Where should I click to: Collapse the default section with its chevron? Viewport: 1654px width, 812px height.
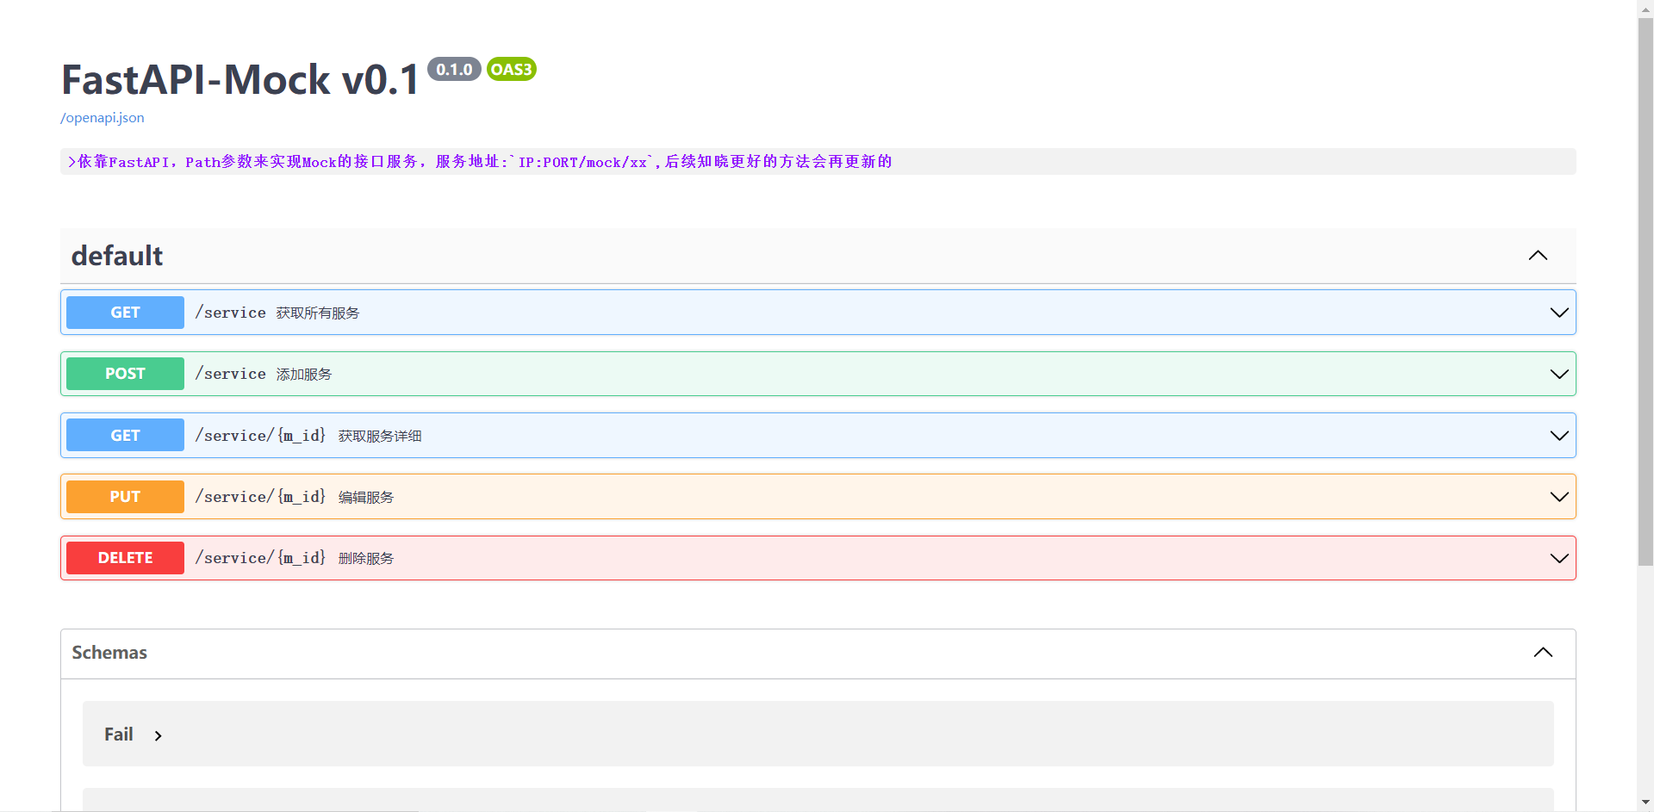tap(1538, 256)
